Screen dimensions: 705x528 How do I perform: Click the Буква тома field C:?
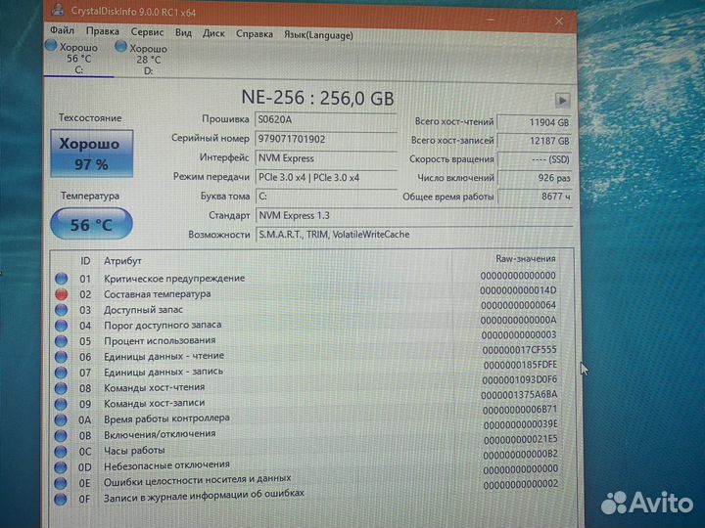326,197
